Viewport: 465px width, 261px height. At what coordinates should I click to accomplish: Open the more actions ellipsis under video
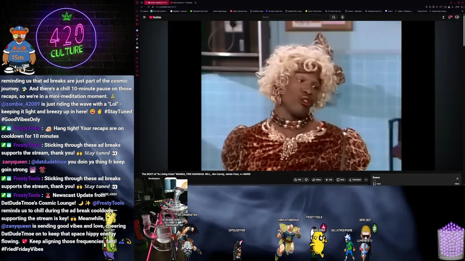[366, 180]
